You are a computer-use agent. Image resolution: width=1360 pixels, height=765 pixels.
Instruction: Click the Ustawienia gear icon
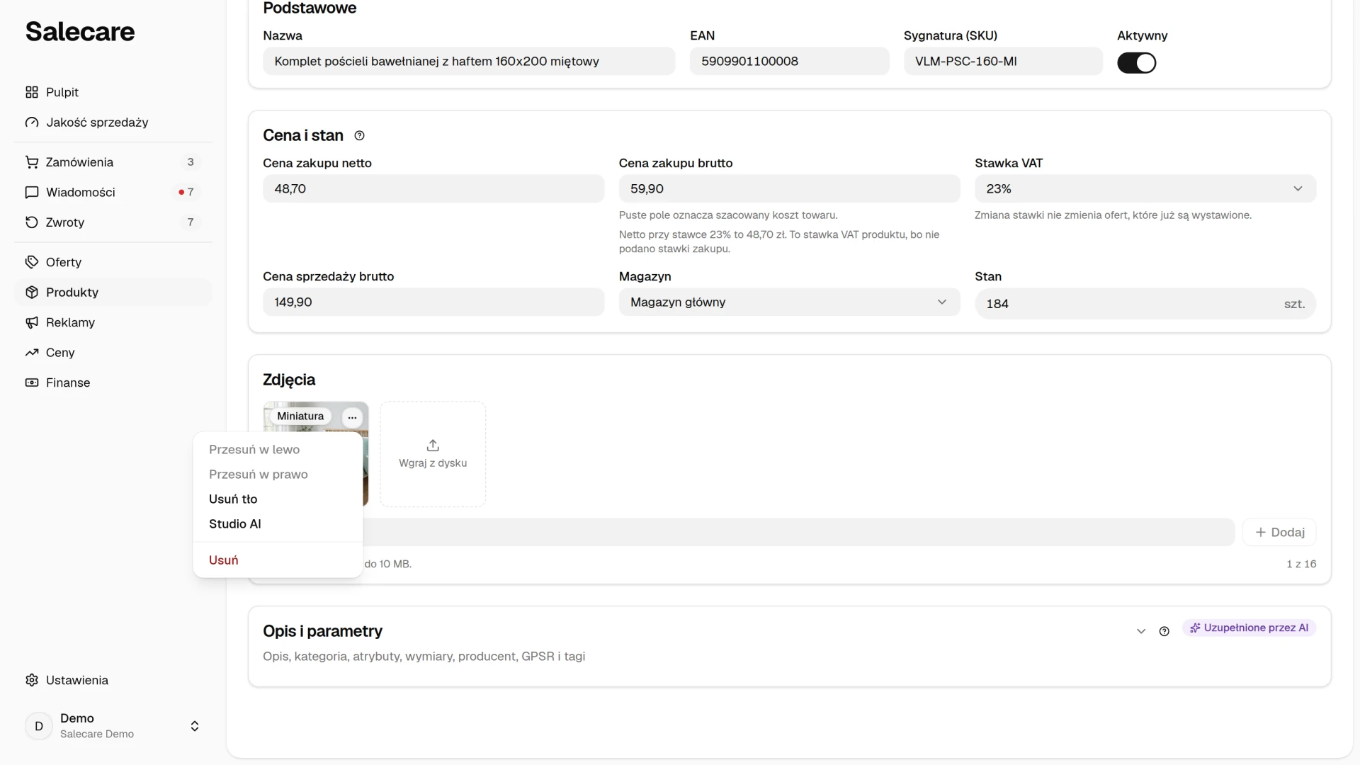(x=32, y=680)
